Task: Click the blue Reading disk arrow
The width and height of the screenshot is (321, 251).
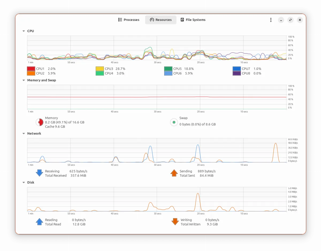Action: click(39, 222)
